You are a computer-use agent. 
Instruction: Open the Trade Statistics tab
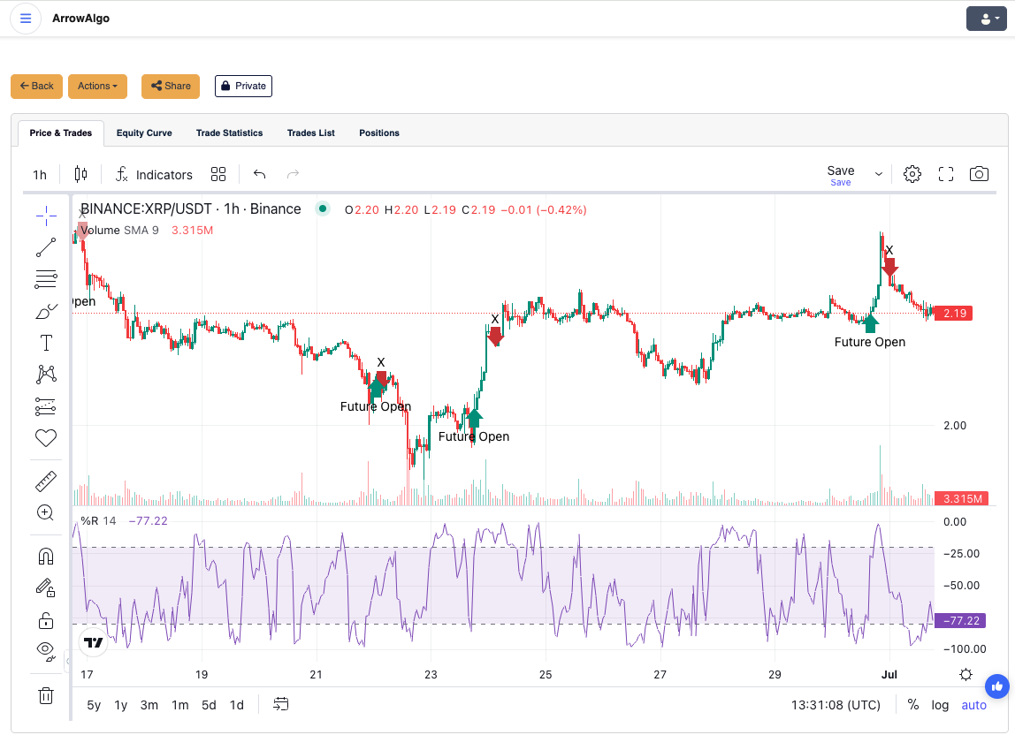click(x=229, y=133)
